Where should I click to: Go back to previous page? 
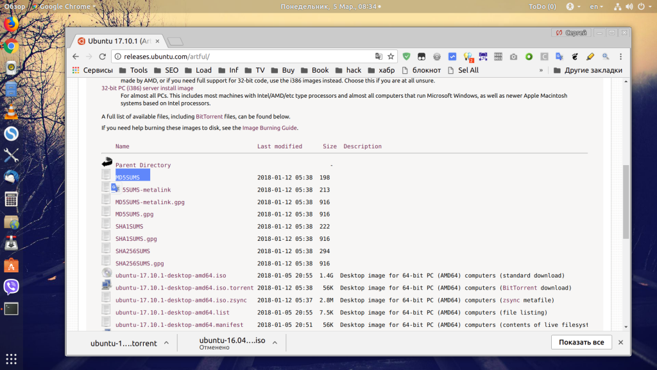tap(76, 57)
